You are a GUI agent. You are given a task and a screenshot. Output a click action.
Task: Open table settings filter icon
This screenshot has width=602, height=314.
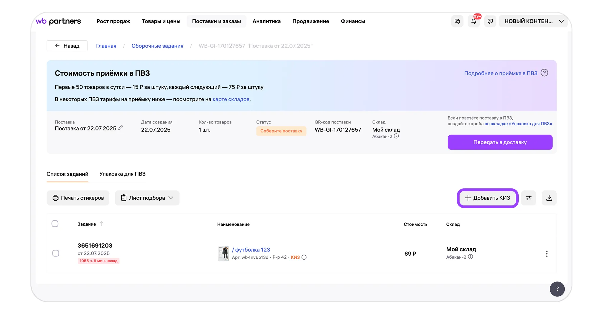click(529, 198)
